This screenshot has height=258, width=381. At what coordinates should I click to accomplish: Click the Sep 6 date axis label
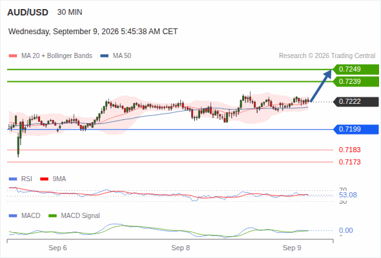coord(57,248)
